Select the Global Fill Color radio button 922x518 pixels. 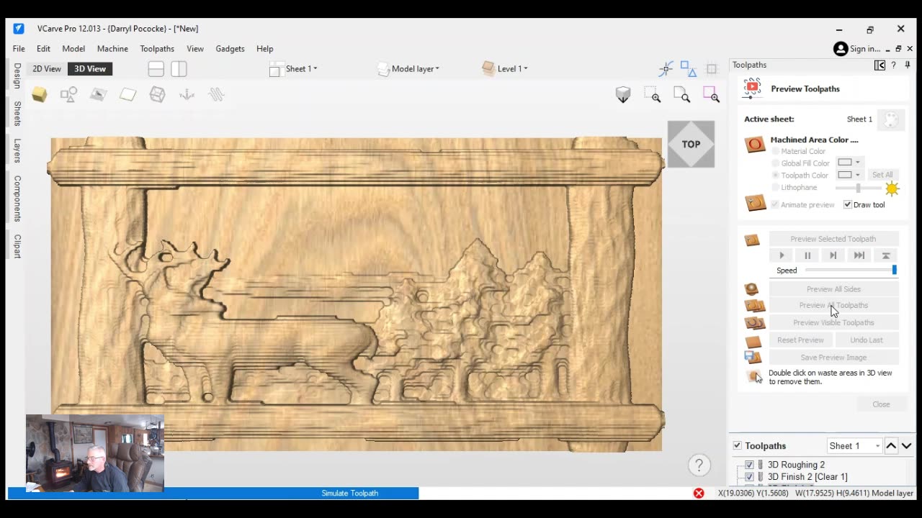(776, 163)
